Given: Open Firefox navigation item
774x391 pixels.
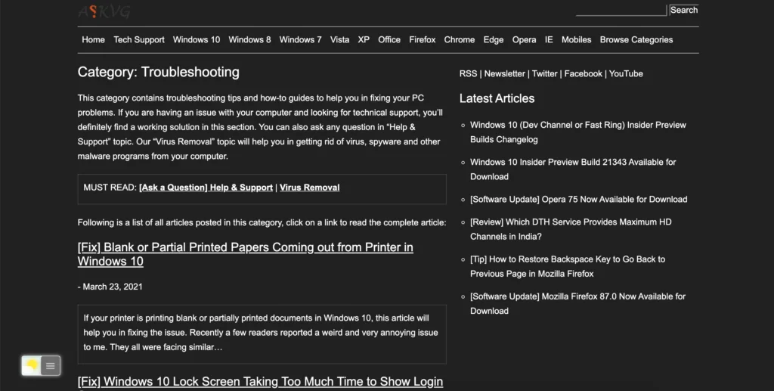Looking at the screenshot, I should [x=422, y=39].
